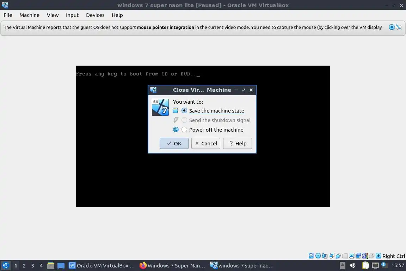Screen dimensions: 406x271
Task: Click the hard disk activity status icon
Action: coord(311,256)
